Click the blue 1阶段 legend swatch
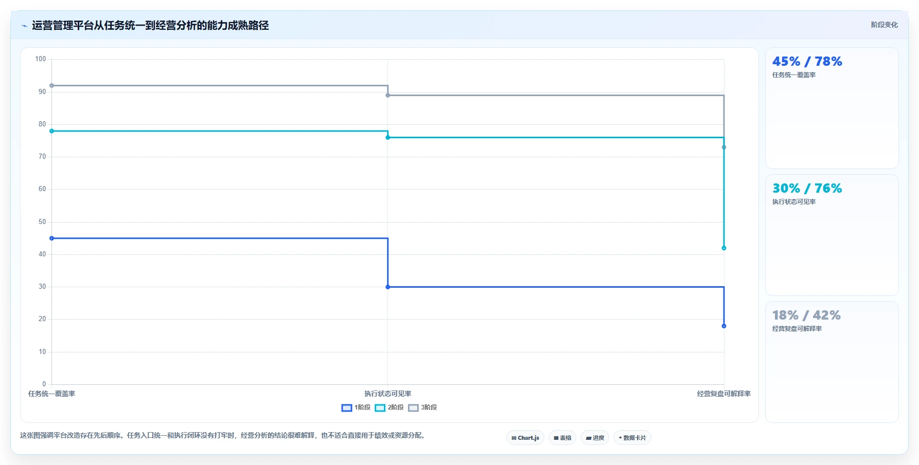919x465 pixels. click(347, 408)
